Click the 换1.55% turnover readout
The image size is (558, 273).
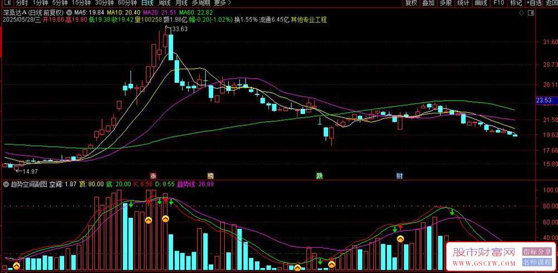(x=246, y=20)
